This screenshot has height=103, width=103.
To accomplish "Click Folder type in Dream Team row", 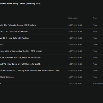I will (x=95, y=71).
